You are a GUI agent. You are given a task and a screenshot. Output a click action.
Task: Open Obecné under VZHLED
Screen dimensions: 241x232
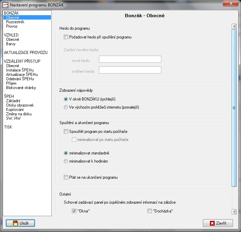pos(12,39)
